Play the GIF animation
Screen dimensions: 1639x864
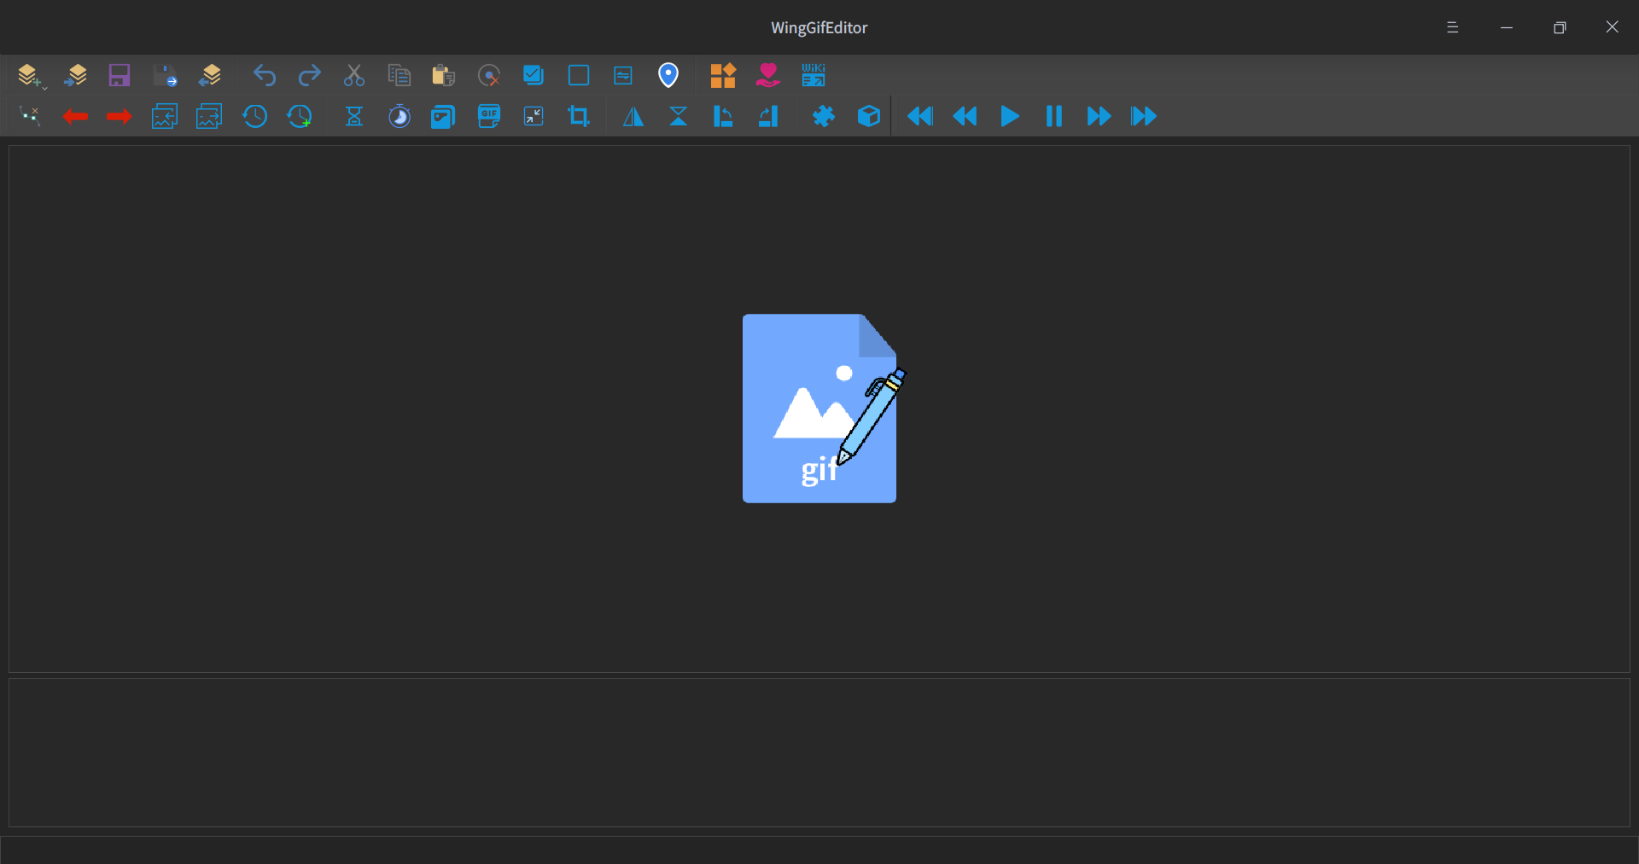(1010, 116)
